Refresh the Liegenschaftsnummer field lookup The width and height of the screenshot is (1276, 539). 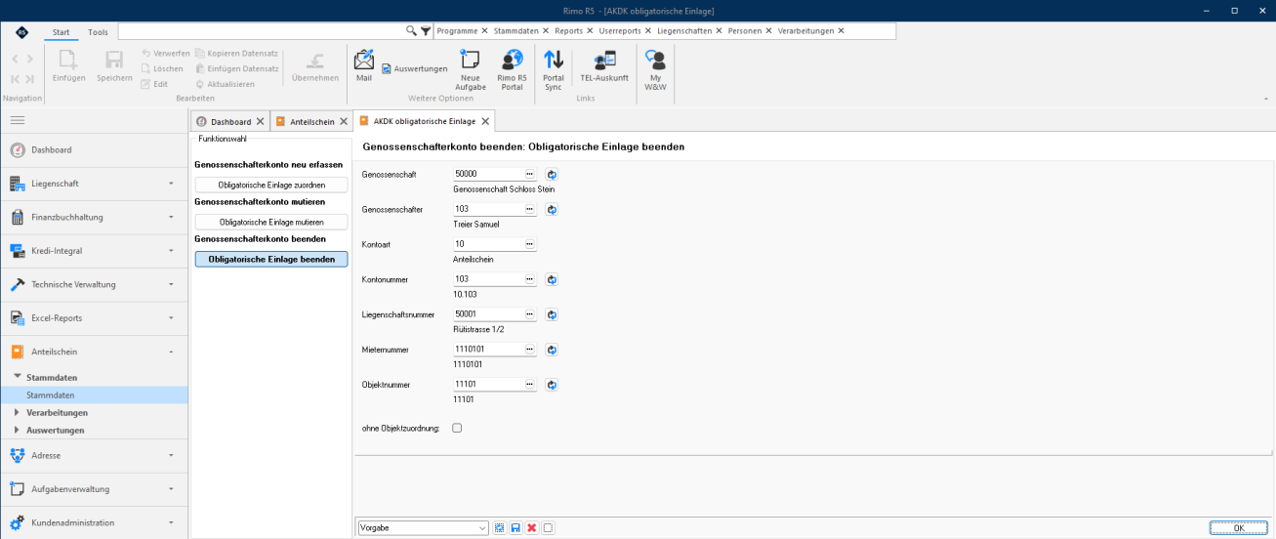point(552,314)
